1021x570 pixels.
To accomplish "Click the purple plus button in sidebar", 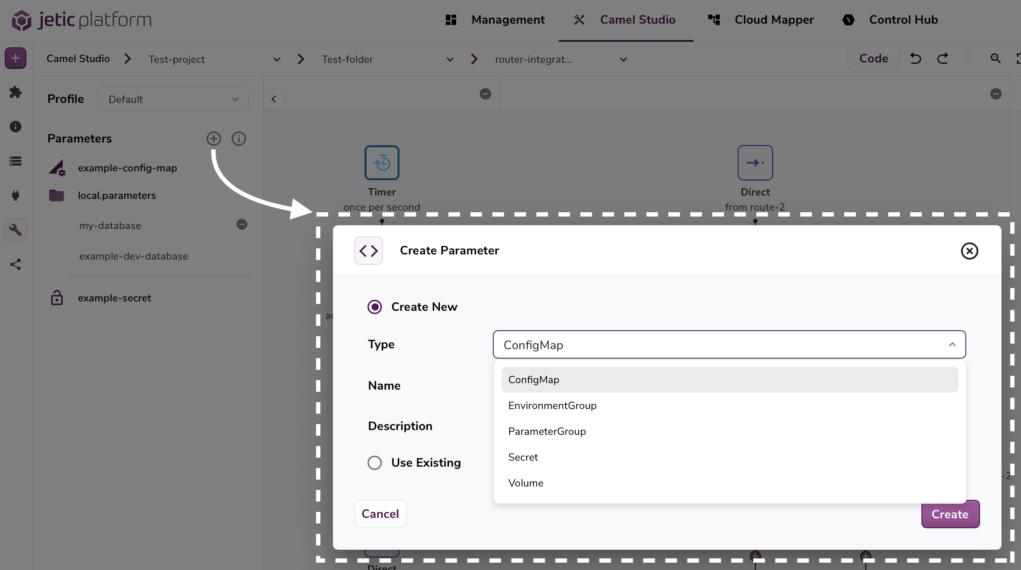I will (x=16, y=59).
